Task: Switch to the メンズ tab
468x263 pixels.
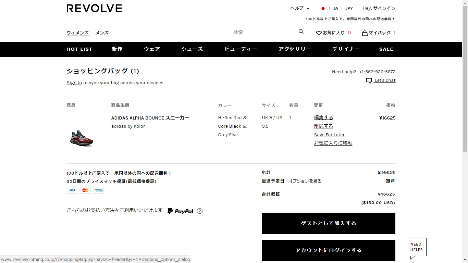Action: point(102,33)
